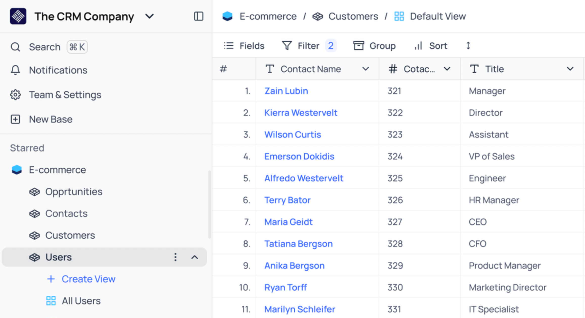This screenshot has height=318, width=585.
Task: Collapse the Users table views
Action: [x=194, y=257]
